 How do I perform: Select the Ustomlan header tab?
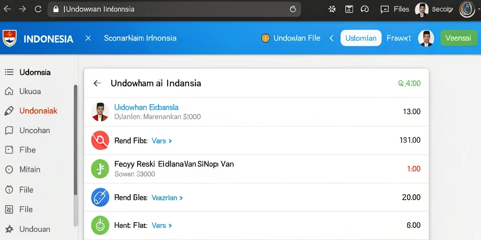(361, 38)
